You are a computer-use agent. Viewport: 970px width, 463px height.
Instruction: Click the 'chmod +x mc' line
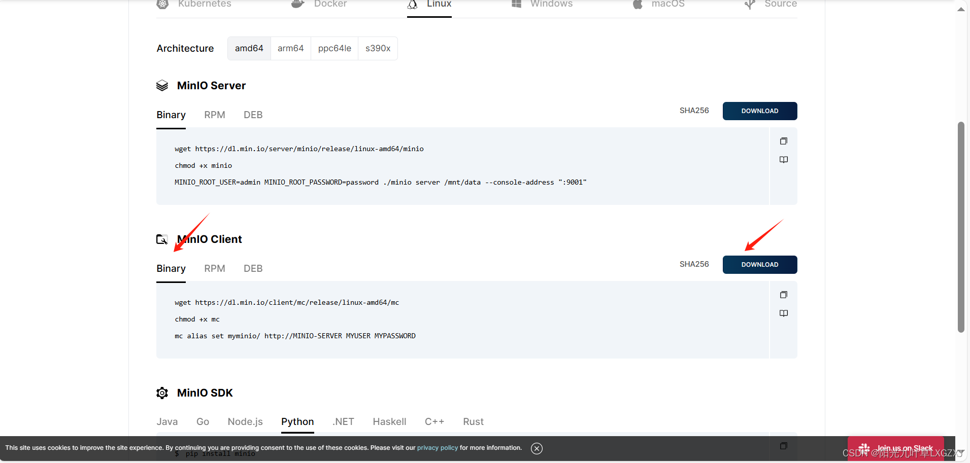(x=197, y=319)
